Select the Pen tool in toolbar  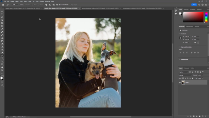pyautogui.click(x=2, y=55)
